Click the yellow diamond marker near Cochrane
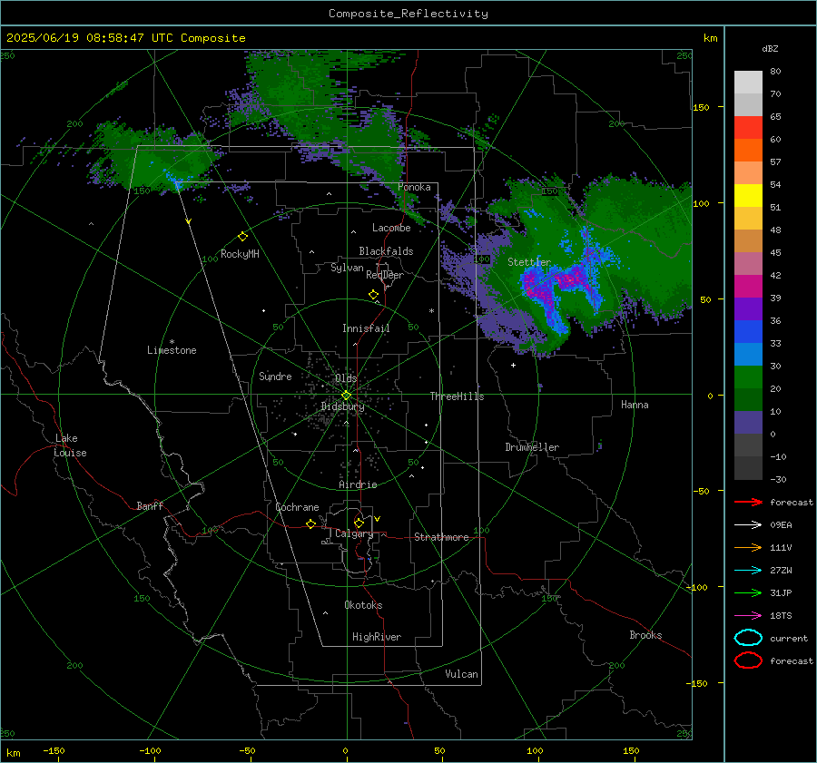The height and width of the screenshot is (763, 817). [x=310, y=524]
